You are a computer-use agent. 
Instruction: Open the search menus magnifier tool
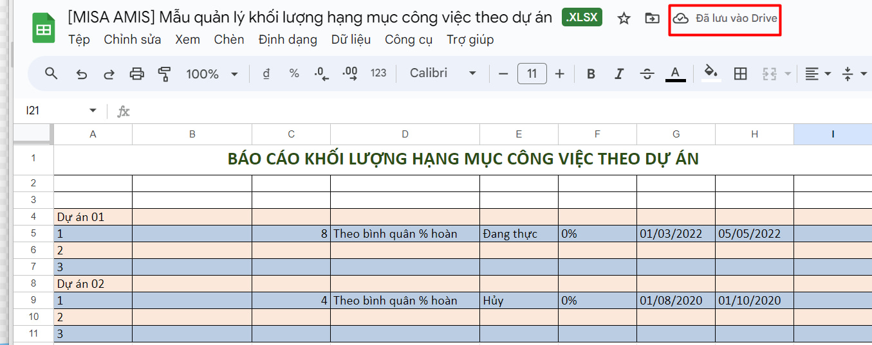click(51, 73)
